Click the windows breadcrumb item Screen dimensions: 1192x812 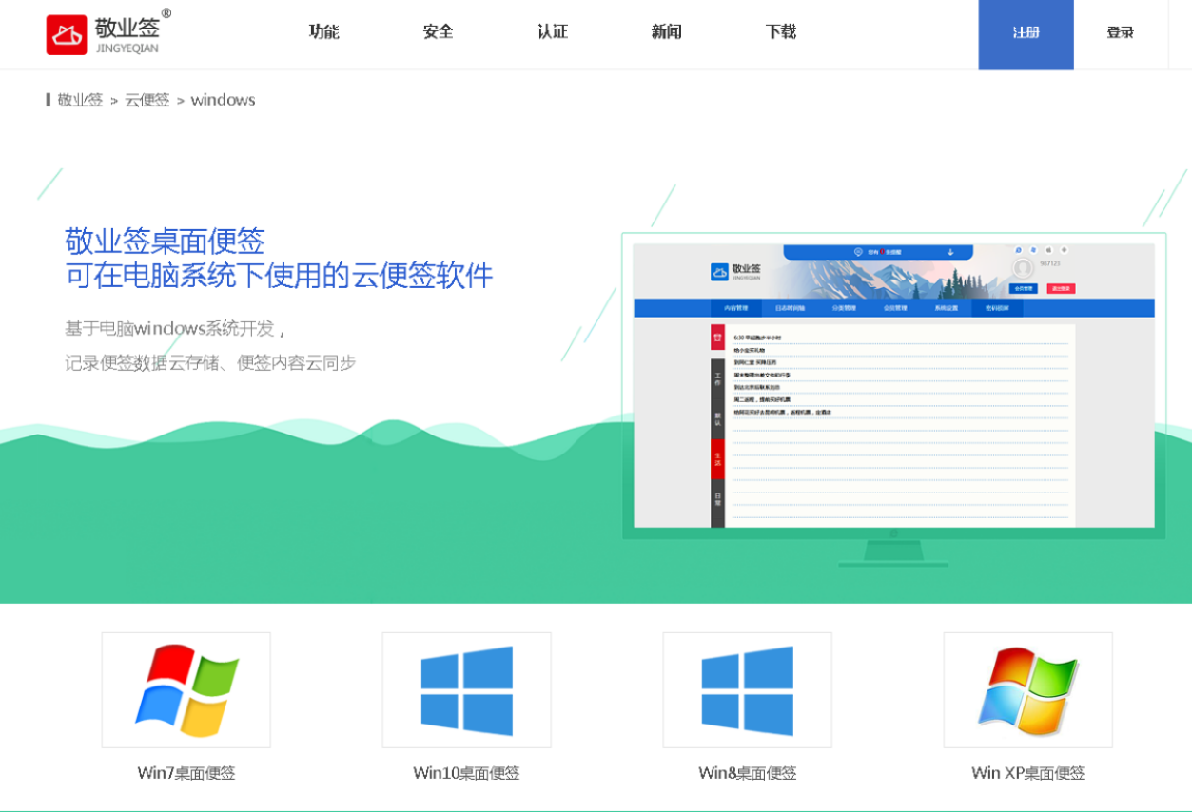pyautogui.click(x=223, y=100)
